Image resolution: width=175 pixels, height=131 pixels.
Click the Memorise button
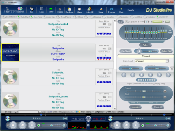136,107
